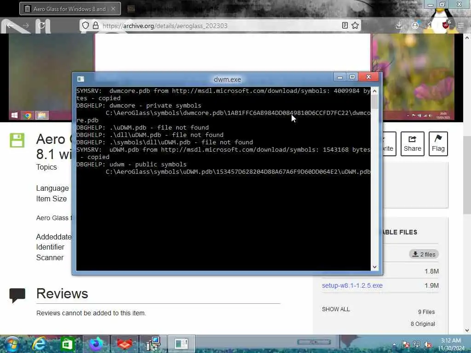Viewport: 471px width, 353px height.
Task: Open red box app on taskbar
Action: coord(124,344)
